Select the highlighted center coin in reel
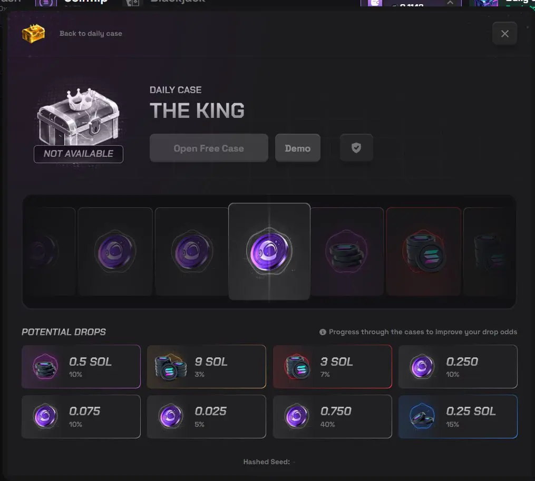This screenshot has height=481, width=535. click(269, 252)
